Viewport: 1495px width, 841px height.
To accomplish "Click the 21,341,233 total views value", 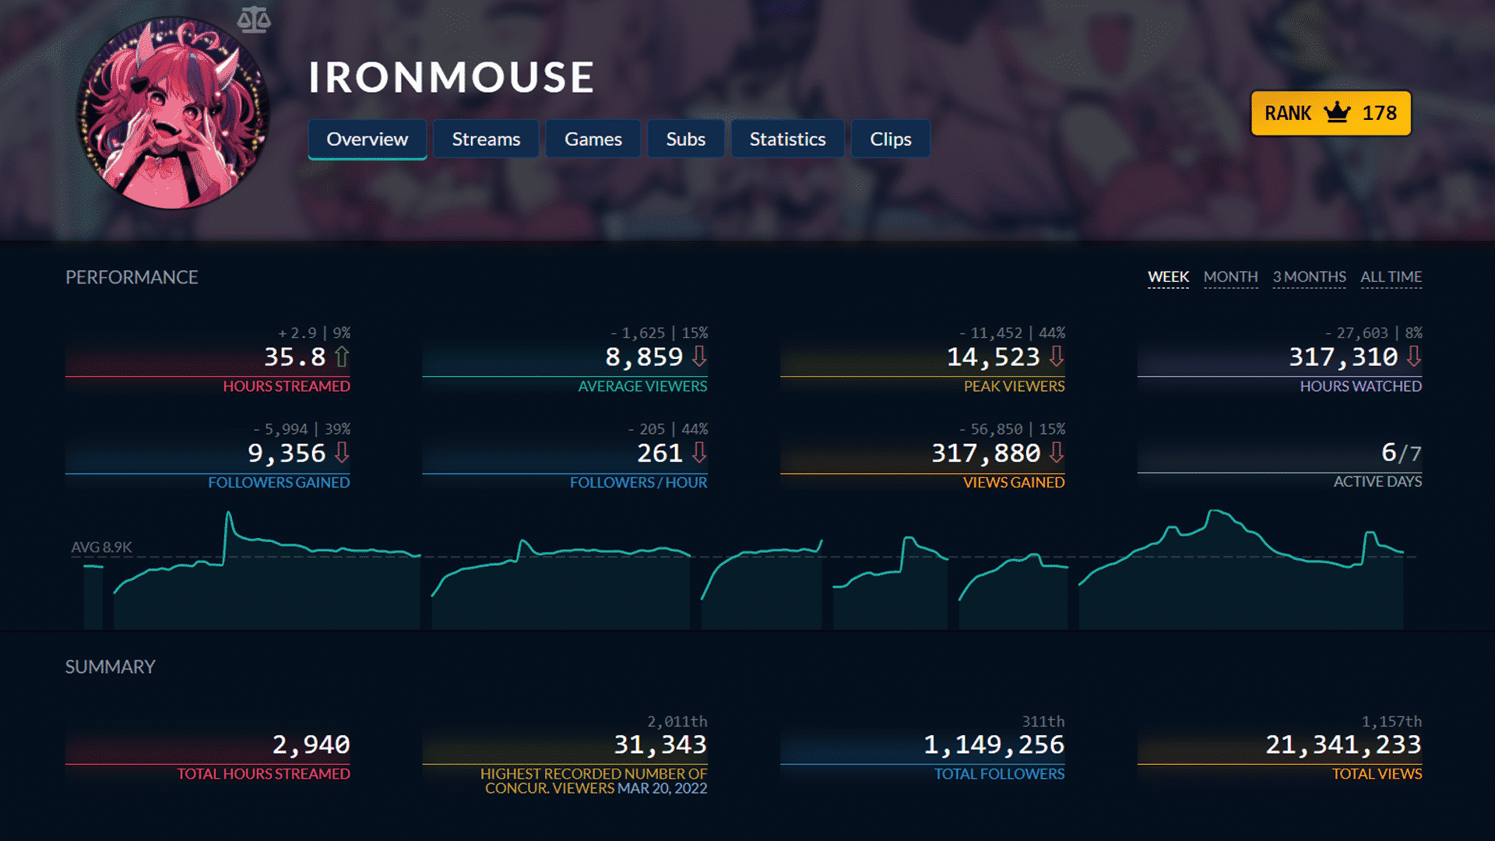I will click(x=1344, y=744).
